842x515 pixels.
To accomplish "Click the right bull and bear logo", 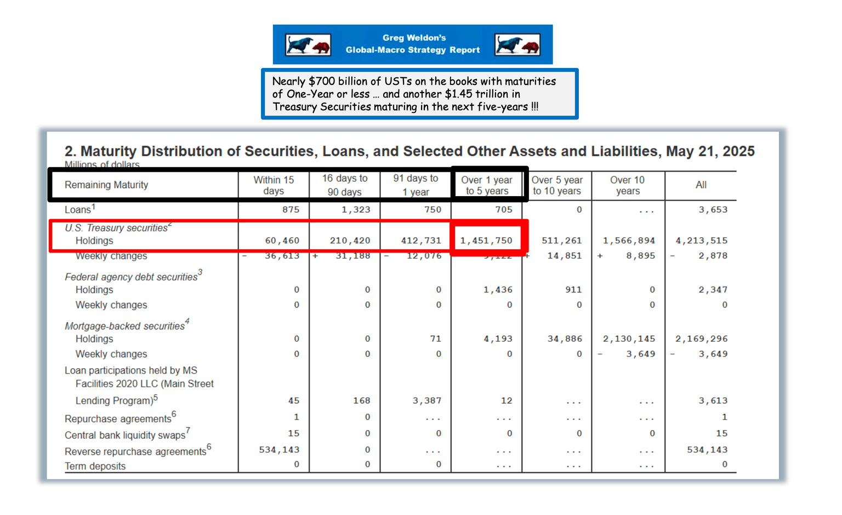I will click(517, 45).
